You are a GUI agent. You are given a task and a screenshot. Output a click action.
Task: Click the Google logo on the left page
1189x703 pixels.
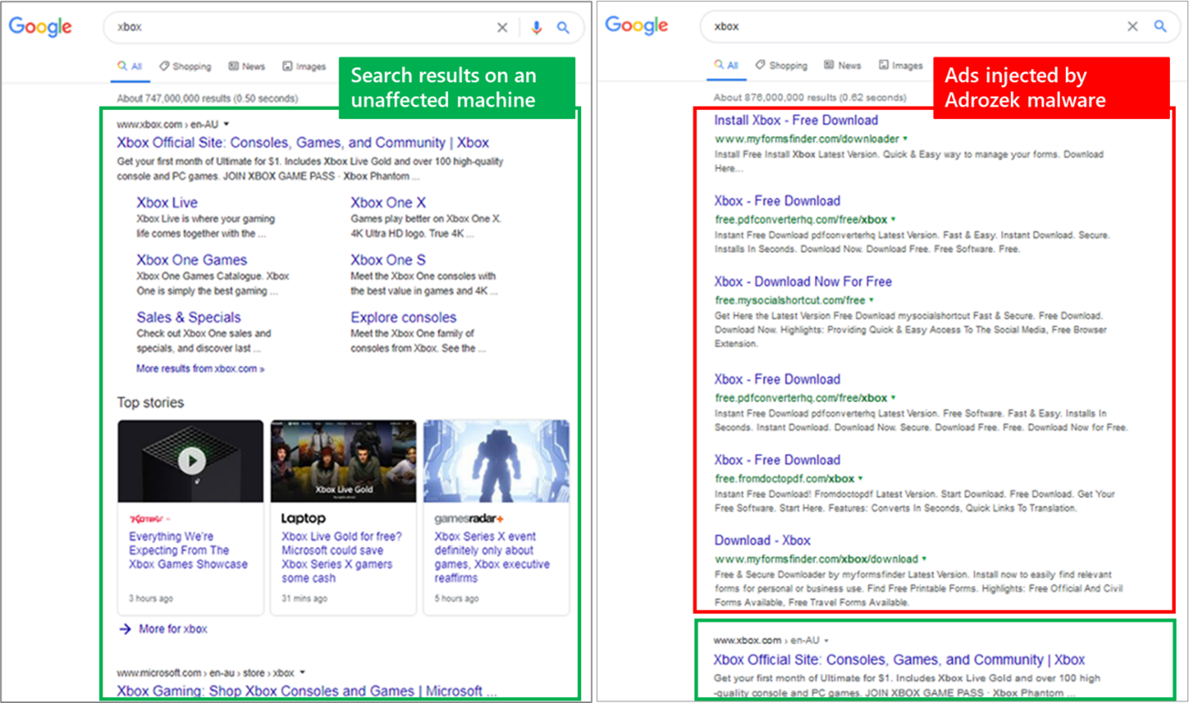[x=39, y=27]
